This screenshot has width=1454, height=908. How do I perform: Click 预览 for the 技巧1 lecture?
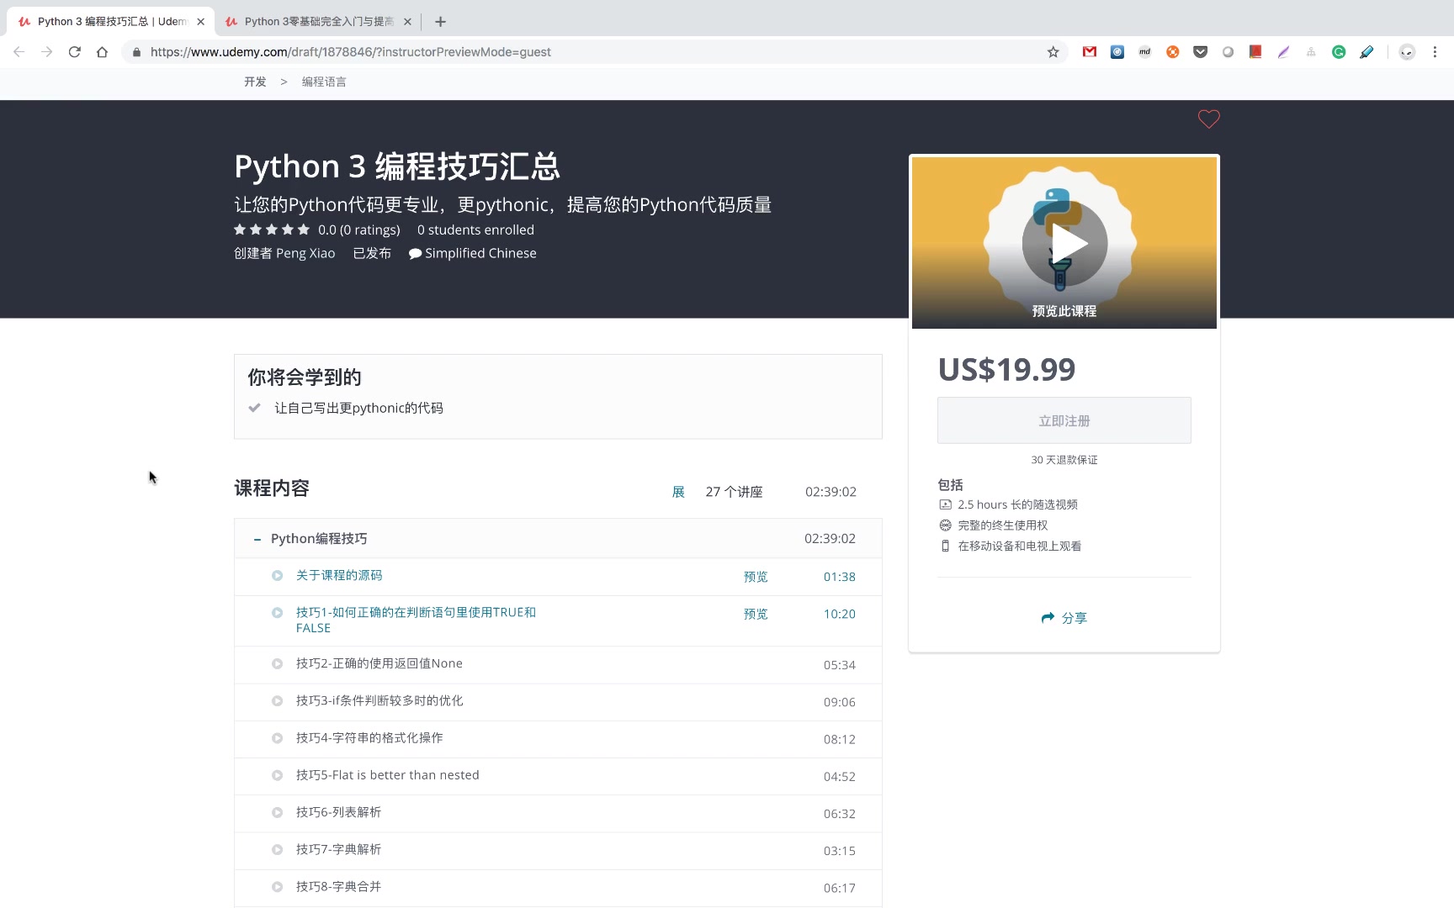pyautogui.click(x=755, y=615)
